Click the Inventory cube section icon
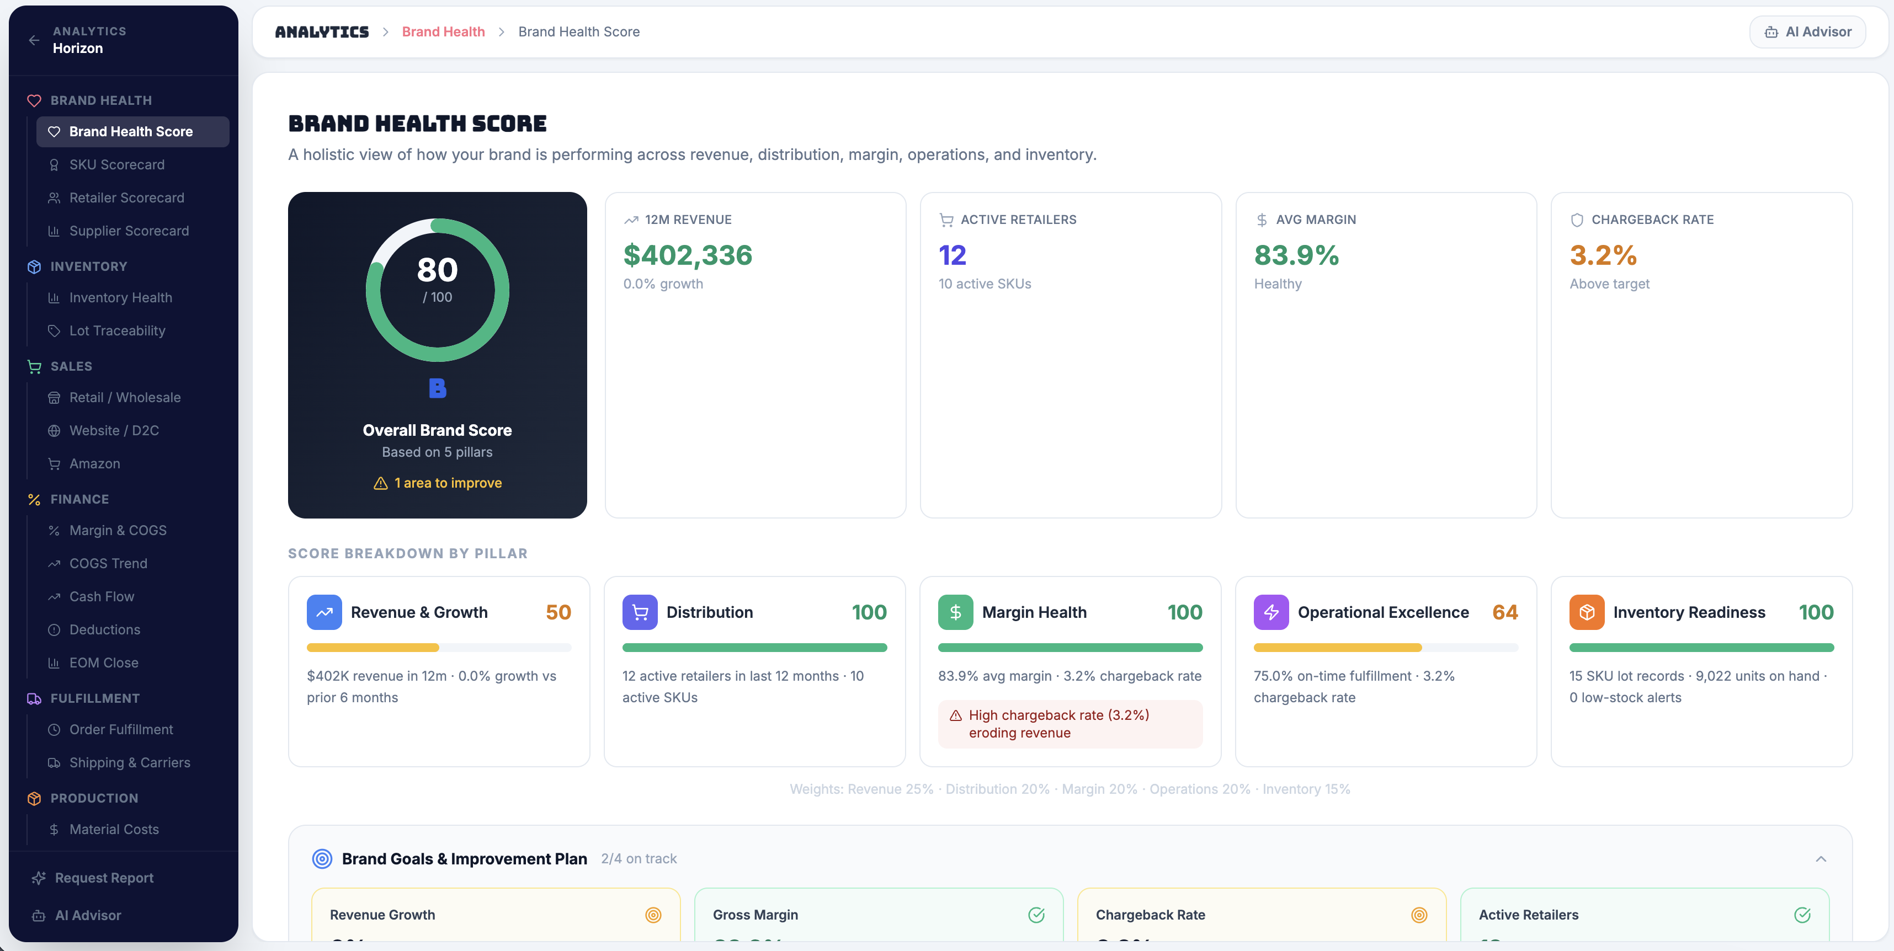This screenshot has height=951, width=1894. (34, 267)
